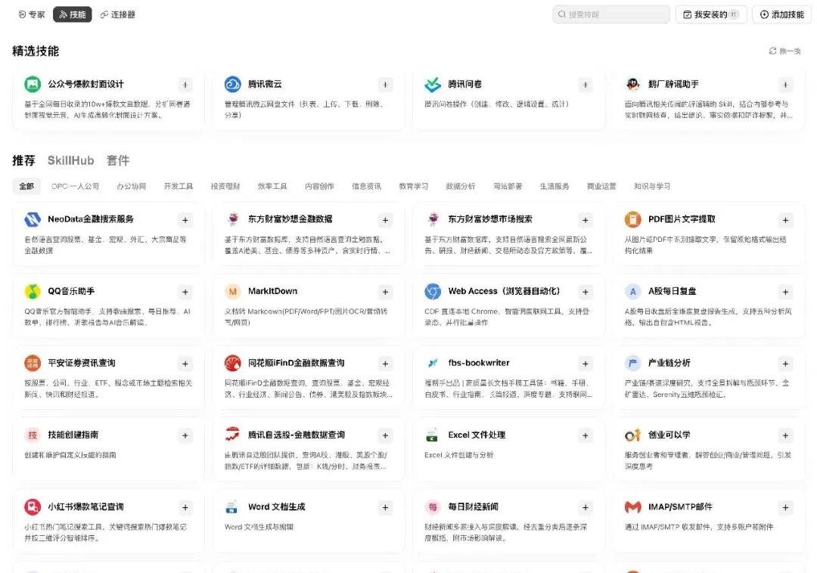Filter by 开发工具 category
The height and width of the screenshot is (573, 817).
(179, 186)
